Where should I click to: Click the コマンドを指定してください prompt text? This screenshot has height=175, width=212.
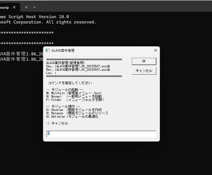point(70,83)
